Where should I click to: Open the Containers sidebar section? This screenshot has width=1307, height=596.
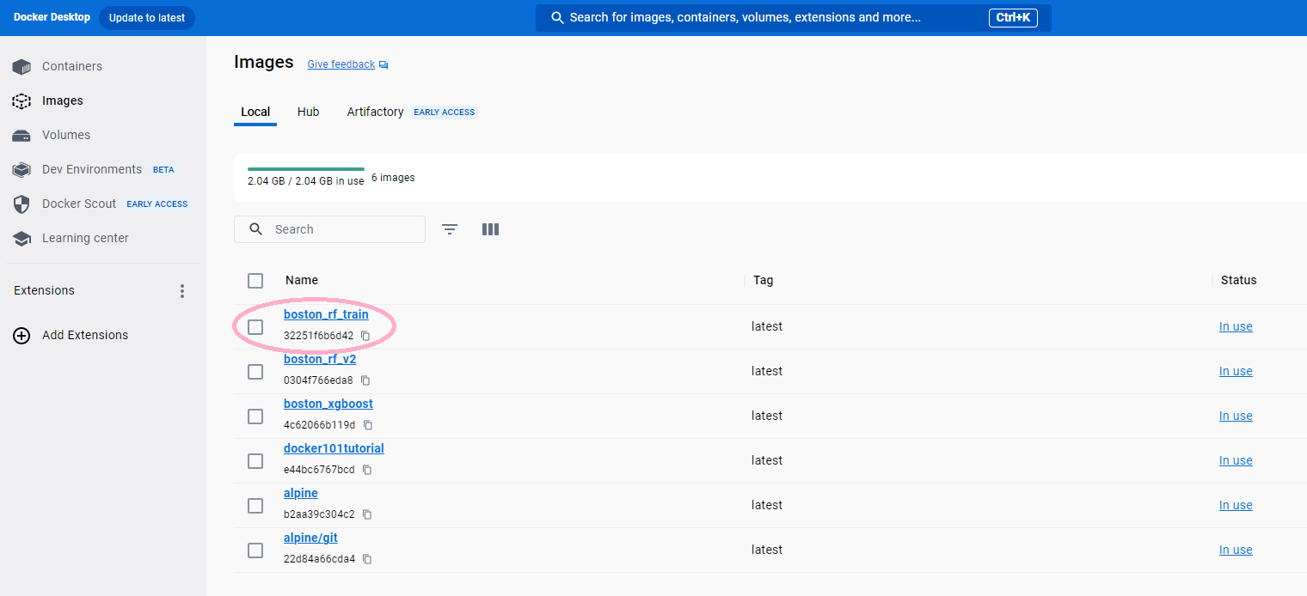[x=71, y=66]
